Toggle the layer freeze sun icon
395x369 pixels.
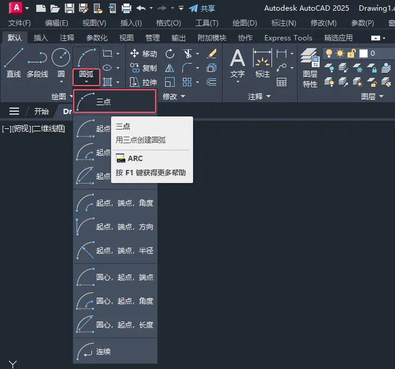point(341,53)
